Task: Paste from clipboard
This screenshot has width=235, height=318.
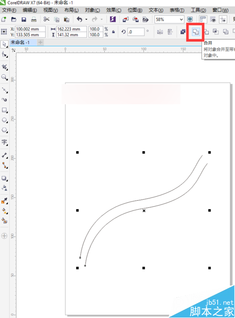Action: click(67, 19)
